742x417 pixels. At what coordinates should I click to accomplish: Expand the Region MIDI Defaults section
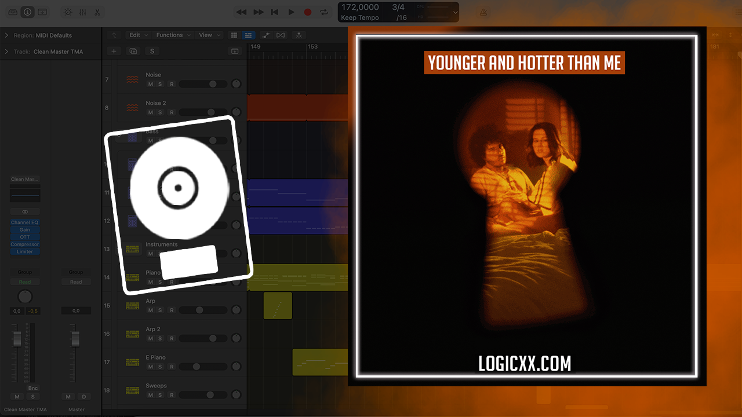click(7, 35)
